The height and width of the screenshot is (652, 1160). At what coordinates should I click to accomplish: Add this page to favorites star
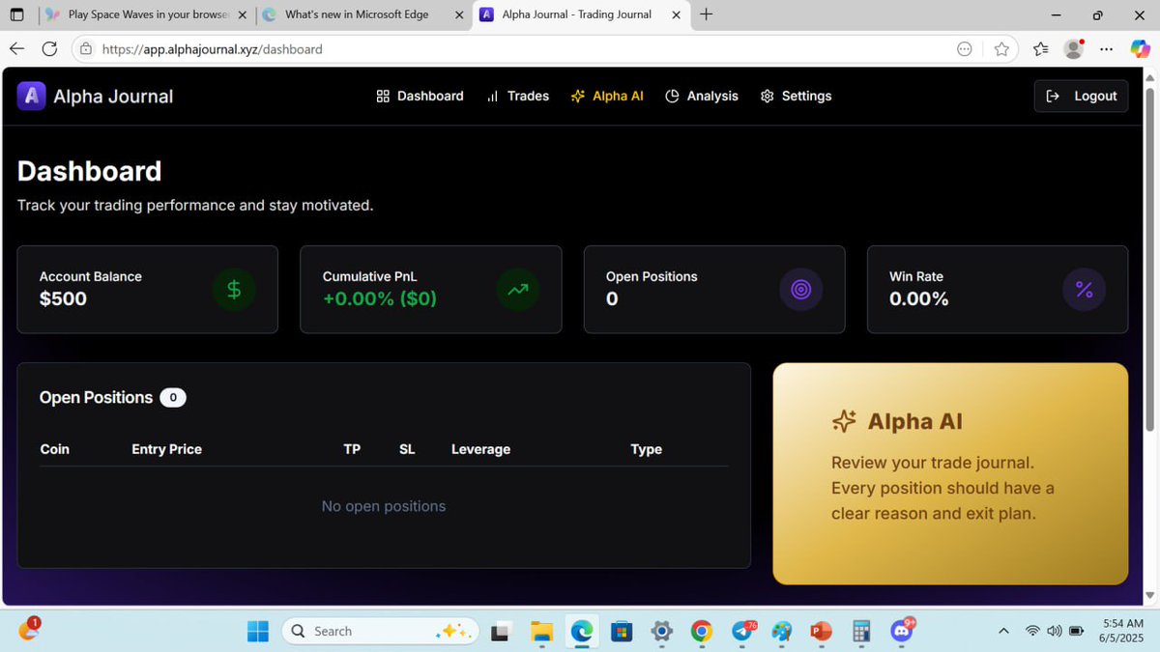(x=1001, y=48)
